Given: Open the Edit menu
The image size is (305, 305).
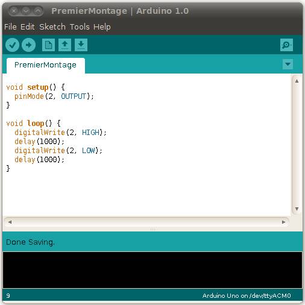Looking at the screenshot, I should [x=28, y=27].
